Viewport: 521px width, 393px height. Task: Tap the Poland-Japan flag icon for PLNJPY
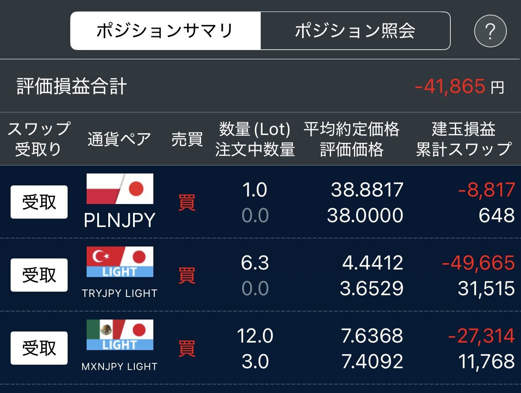(x=120, y=189)
